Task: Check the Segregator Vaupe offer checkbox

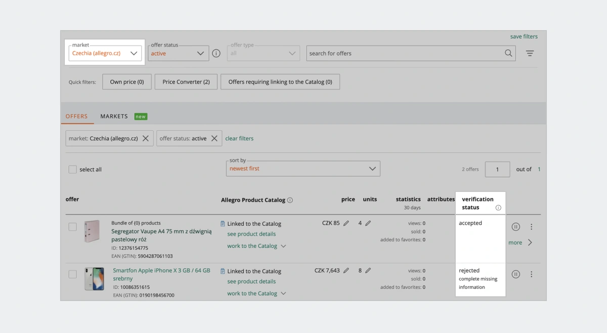Action: [72, 227]
